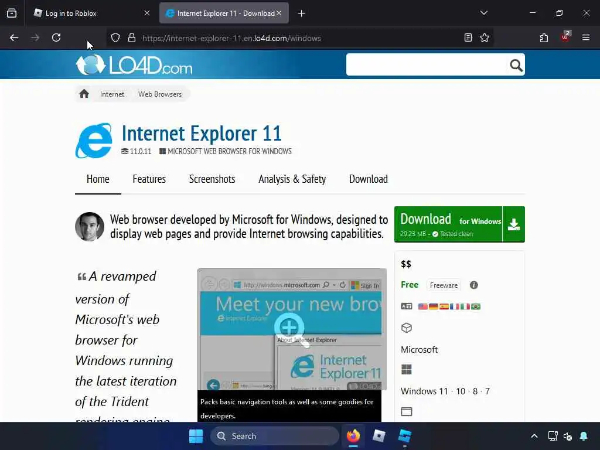
Task: Click the license info circle icon
Action: tap(473, 285)
